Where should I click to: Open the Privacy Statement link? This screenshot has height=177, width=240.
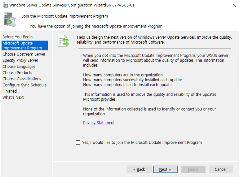coord(99,123)
